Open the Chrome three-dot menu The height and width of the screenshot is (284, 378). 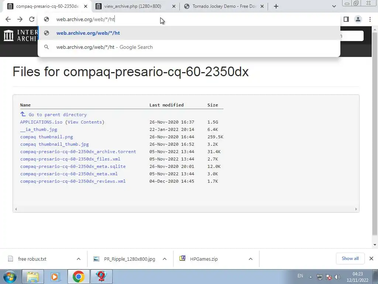[370, 19]
